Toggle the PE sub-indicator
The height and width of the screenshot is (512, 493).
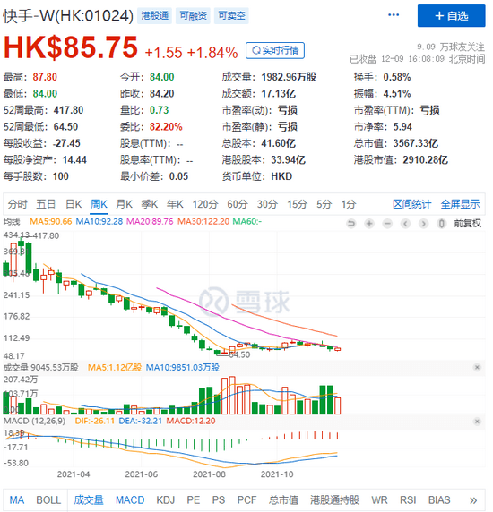[x=194, y=500]
